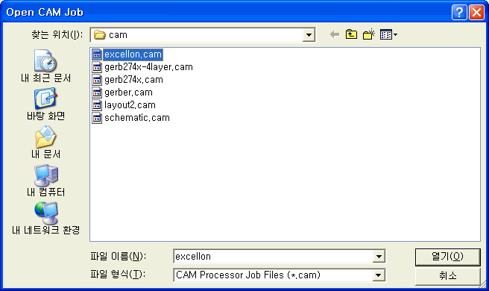
Task: Create a new folder with toolbar icon
Action: (369, 34)
